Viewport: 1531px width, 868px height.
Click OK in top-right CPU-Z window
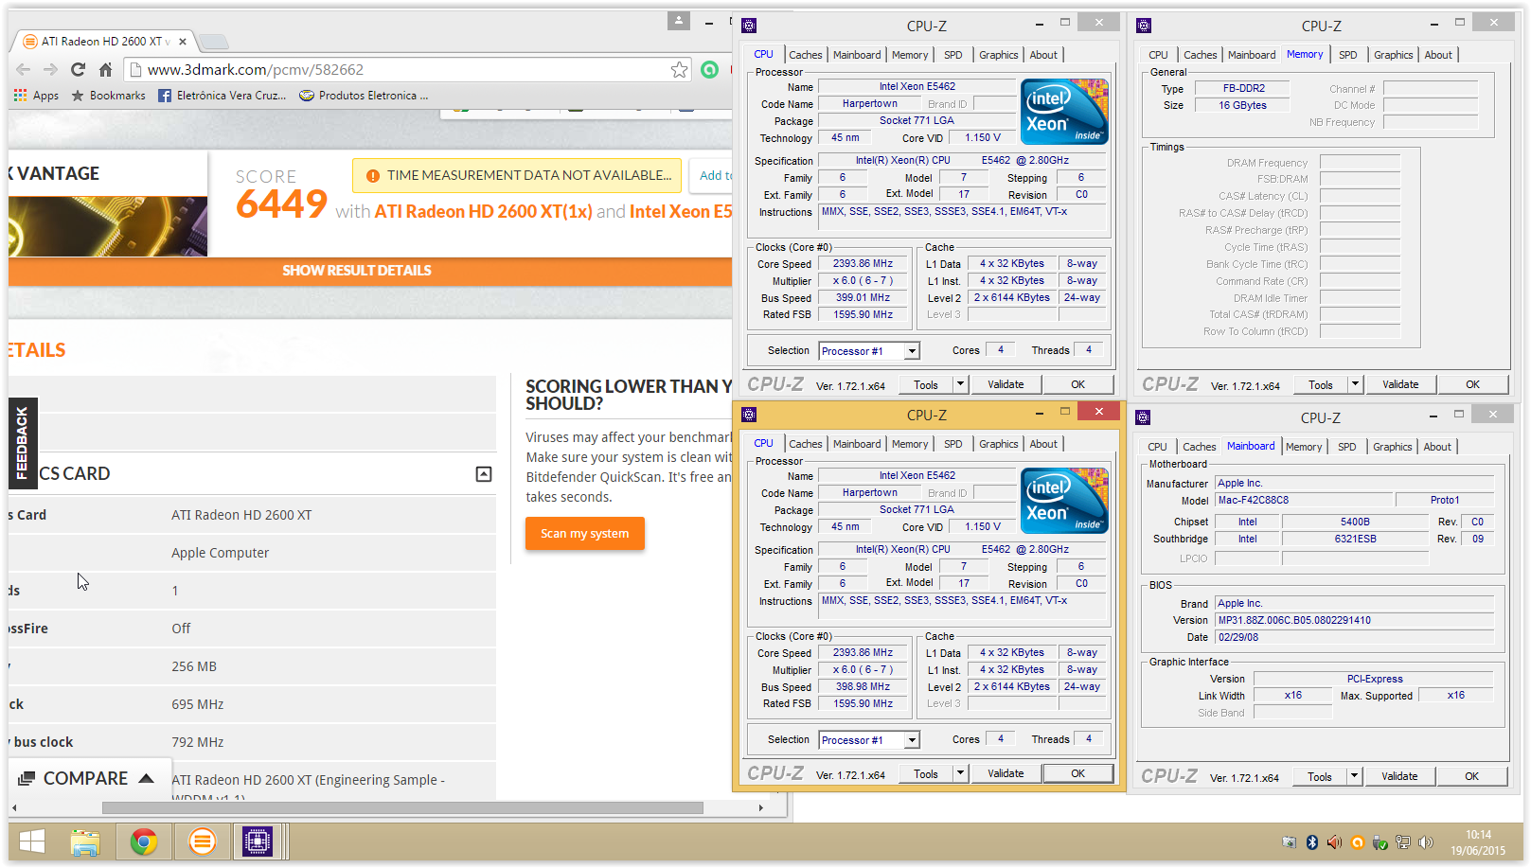pyautogui.click(x=1472, y=384)
